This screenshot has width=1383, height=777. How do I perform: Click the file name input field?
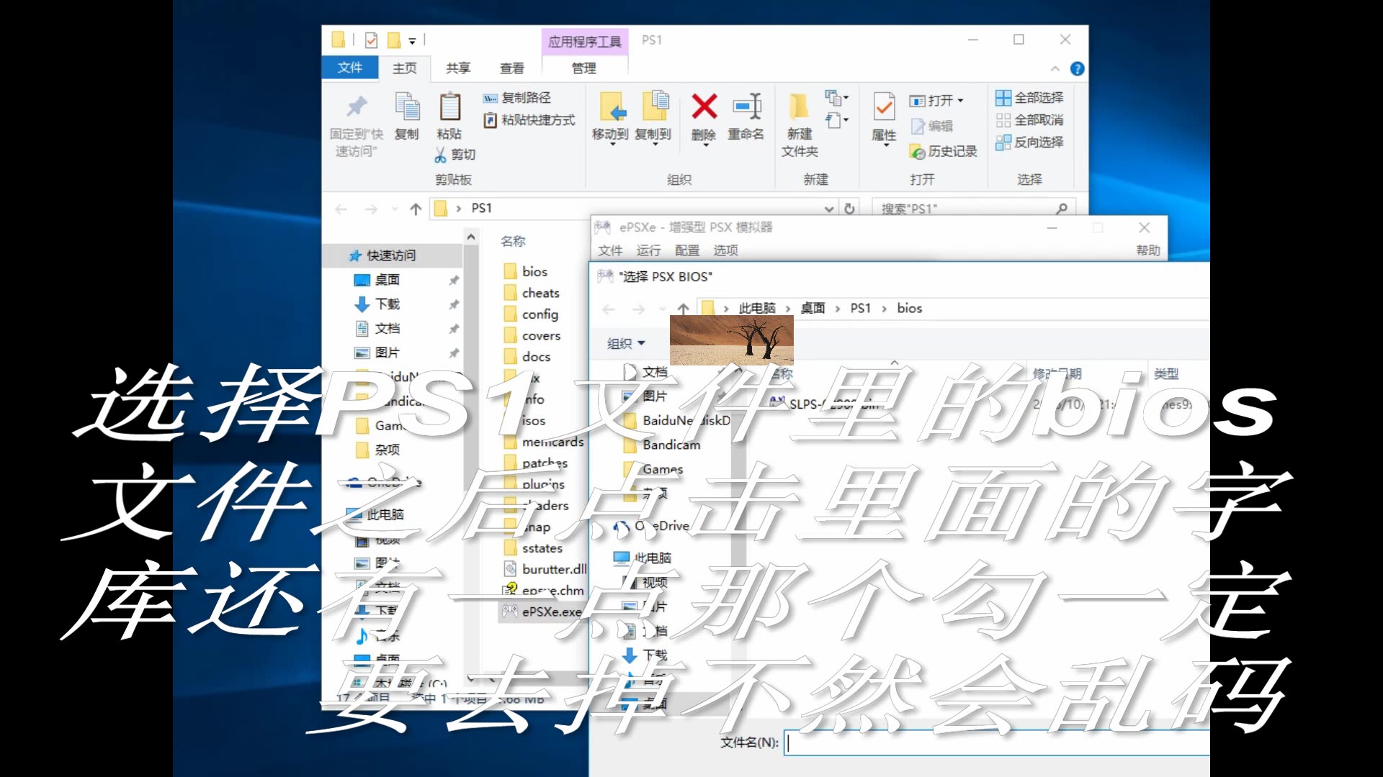click(x=994, y=743)
